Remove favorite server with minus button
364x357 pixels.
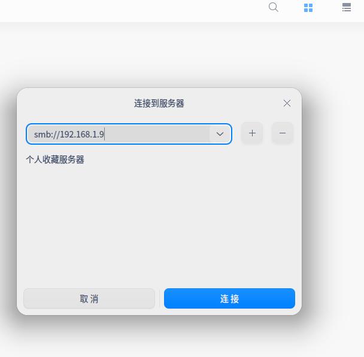click(283, 133)
